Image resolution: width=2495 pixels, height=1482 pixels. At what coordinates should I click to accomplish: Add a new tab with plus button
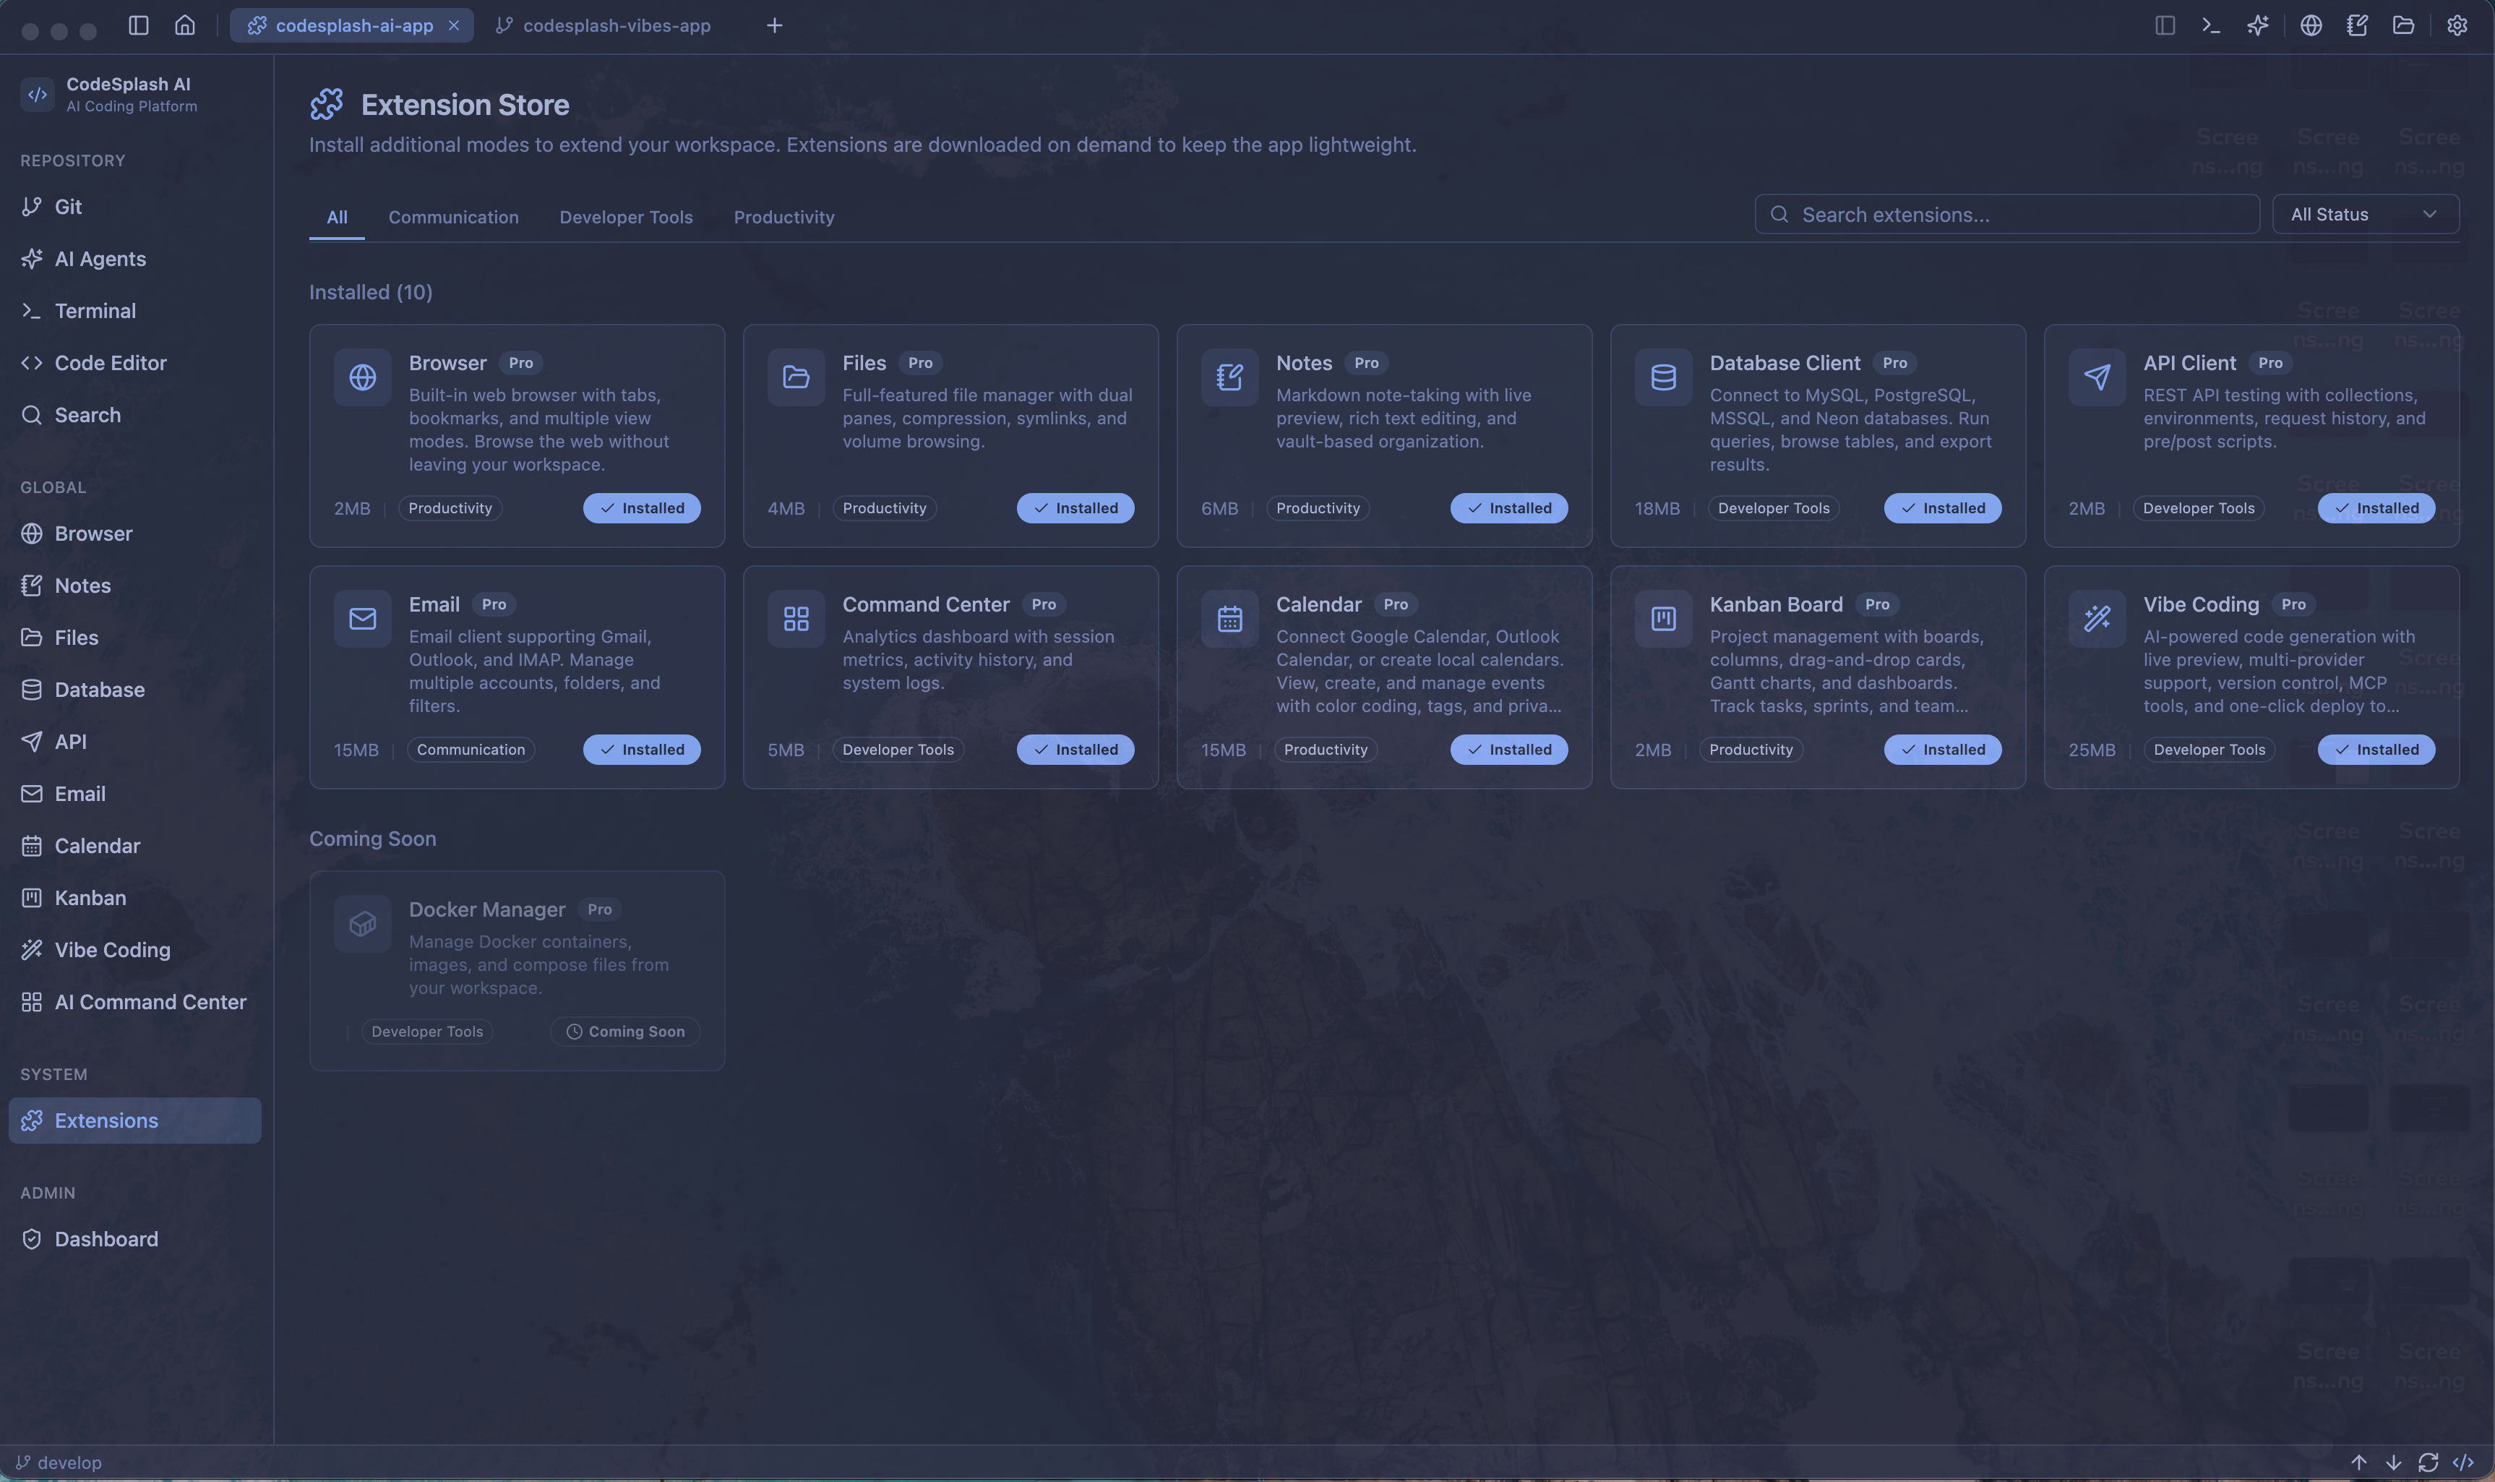tap(774, 25)
